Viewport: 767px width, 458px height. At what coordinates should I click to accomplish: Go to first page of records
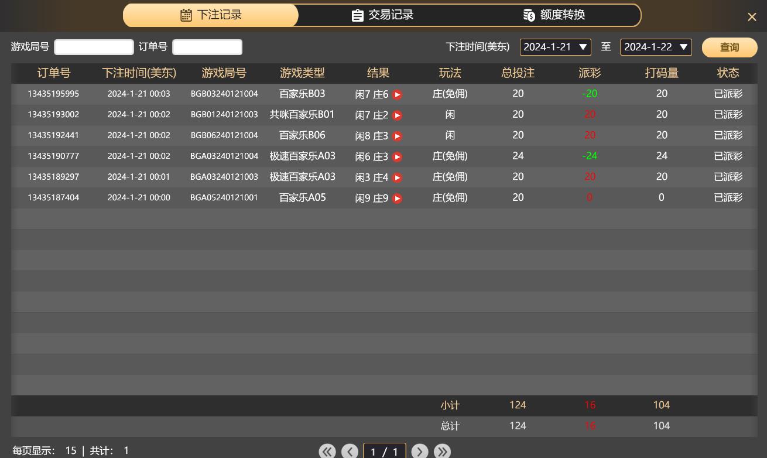[x=327, y=451]
